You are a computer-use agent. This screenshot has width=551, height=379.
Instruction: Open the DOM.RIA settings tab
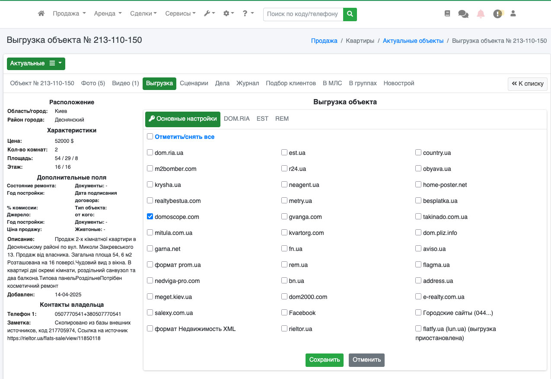(x=236, y=119)
